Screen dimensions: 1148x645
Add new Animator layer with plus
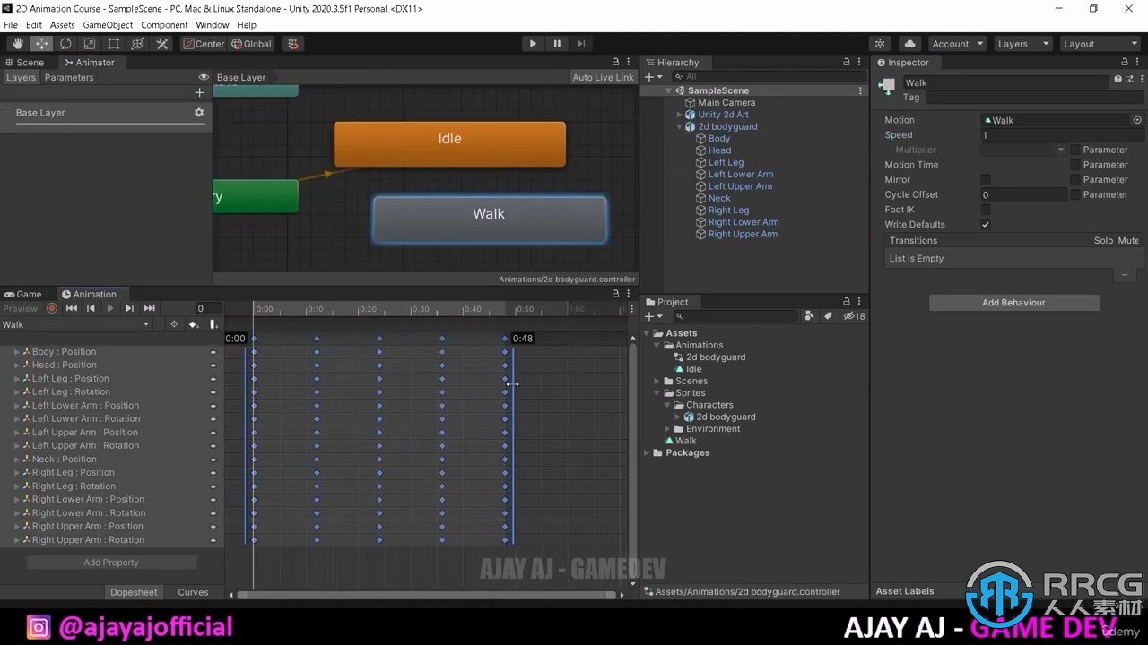click(199, 92)
